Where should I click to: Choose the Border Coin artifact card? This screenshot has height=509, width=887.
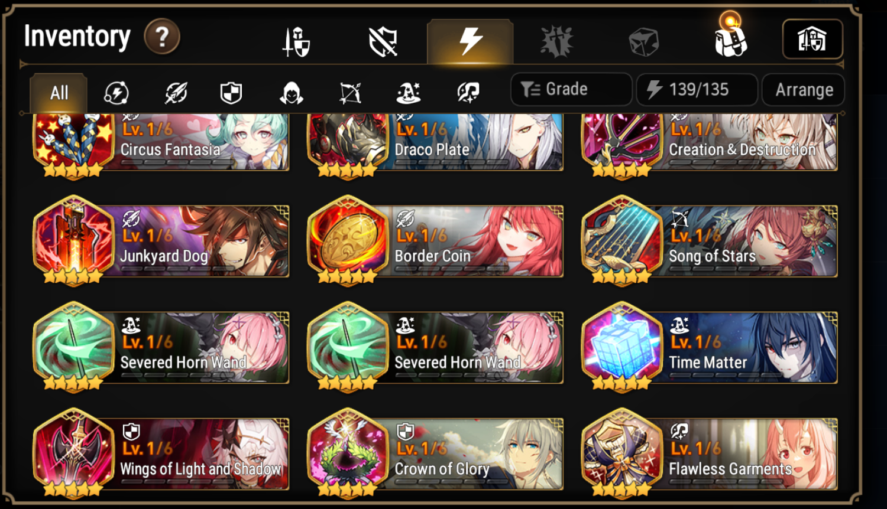click(435, 241)
